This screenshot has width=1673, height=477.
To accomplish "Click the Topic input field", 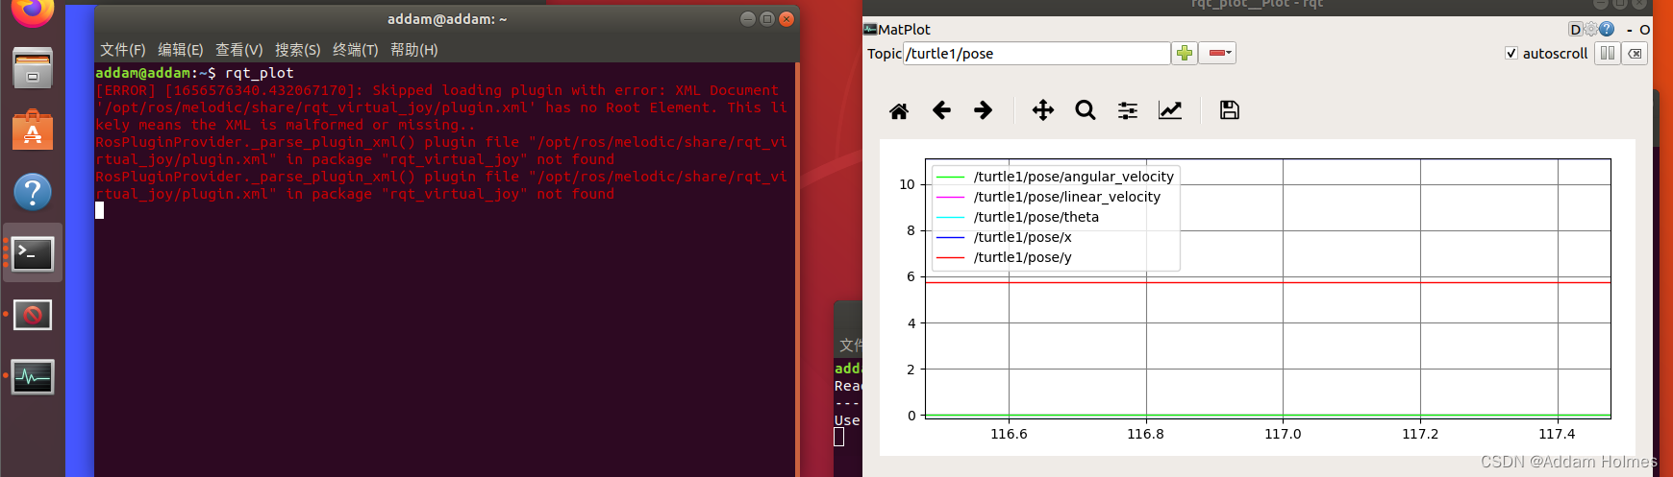I will (1036, 54).
